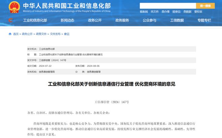
Task: Click the search input field
Action: (x=168, y=6)
